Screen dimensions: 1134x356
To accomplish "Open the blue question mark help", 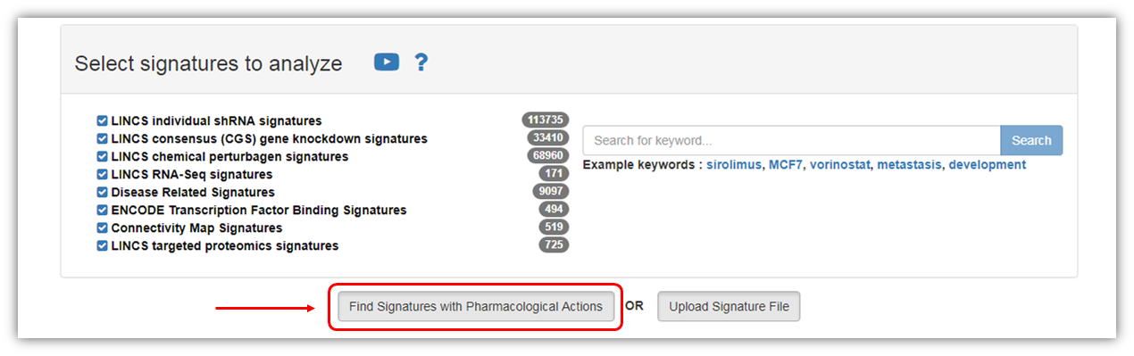I will click(421, 62).
